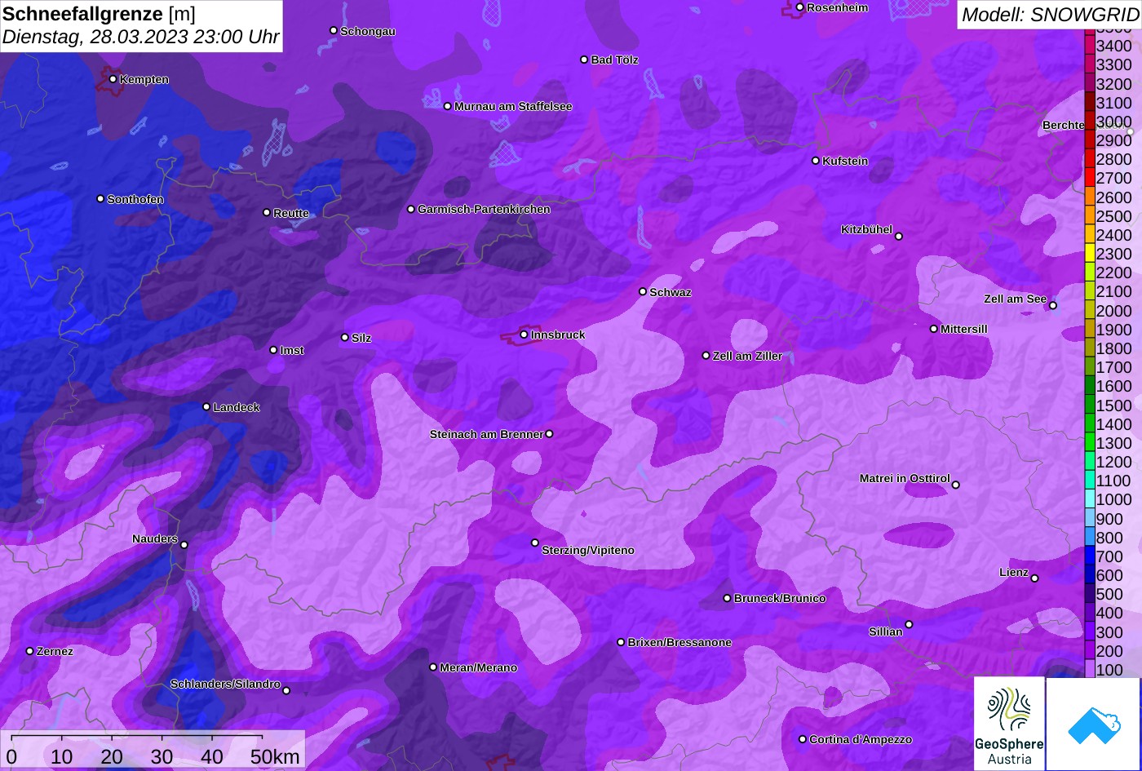Select the 2300 m yellow legend swatch

1089,252
